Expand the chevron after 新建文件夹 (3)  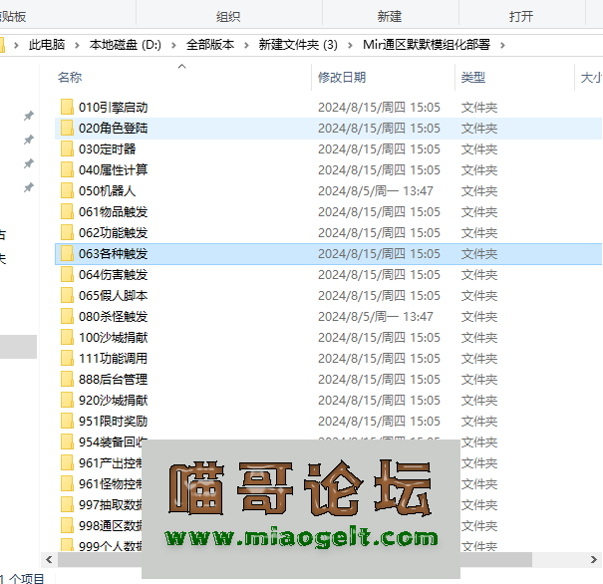pos(350,46)
